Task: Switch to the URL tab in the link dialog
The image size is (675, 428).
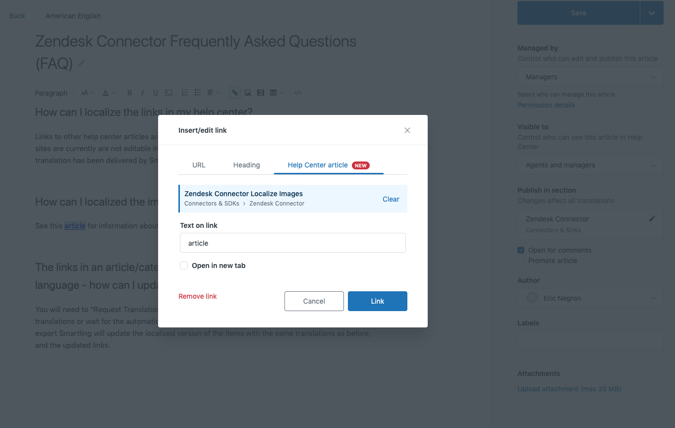Action: point(199,165)
